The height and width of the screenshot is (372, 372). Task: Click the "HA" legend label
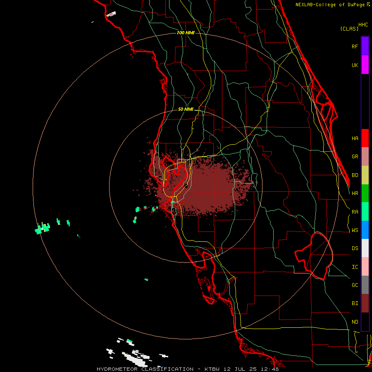tap(355, 138)
